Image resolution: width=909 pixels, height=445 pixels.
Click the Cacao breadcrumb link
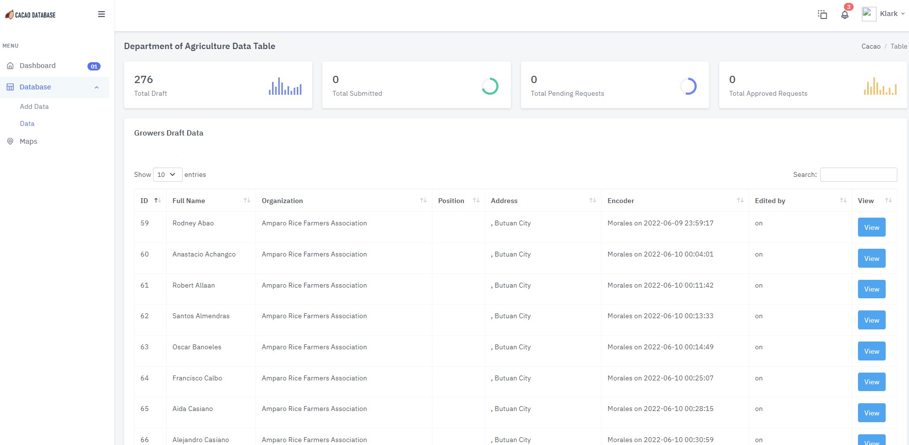[871, 46]
